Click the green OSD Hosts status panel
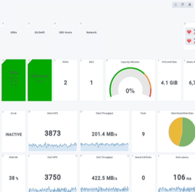Screen dimensions: 195x192 coord(40,80)
